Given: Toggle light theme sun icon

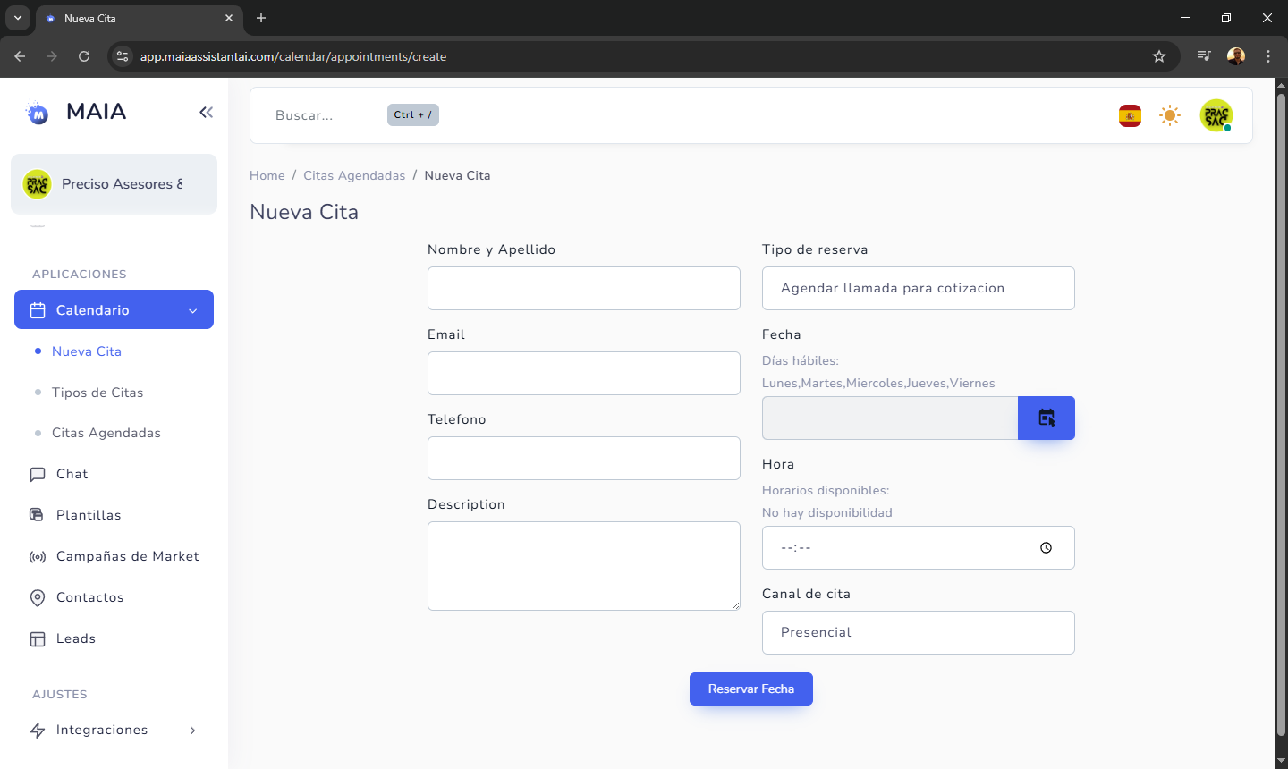Looking at the screenshot, I should pos(1169,115).
